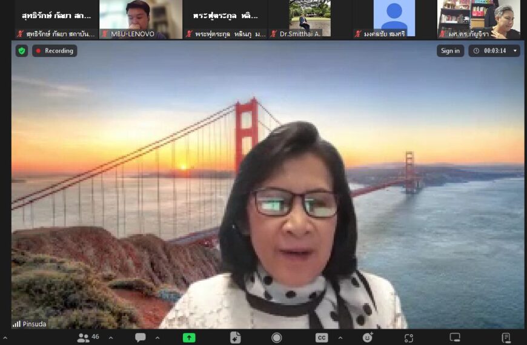Click the Record circle icon

(x=277, y=338)
